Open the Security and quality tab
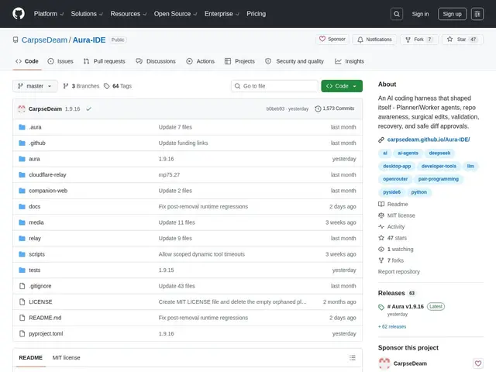496x372 pixels. [x=294, y=61]
